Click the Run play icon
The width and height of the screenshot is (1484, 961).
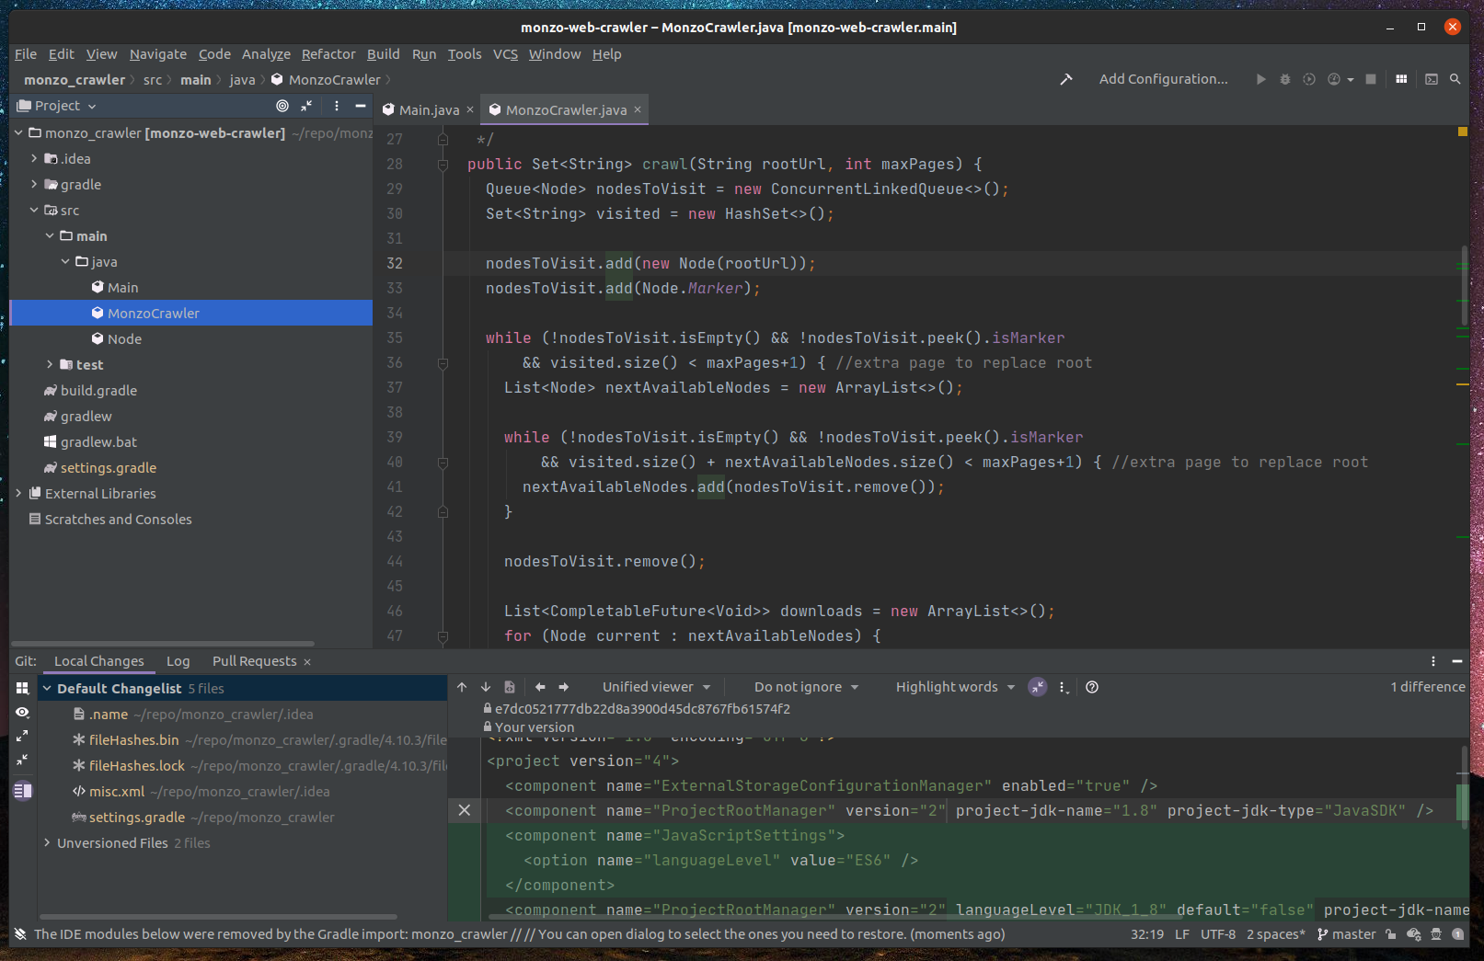pyautogui.click(x=1260, y=79)
